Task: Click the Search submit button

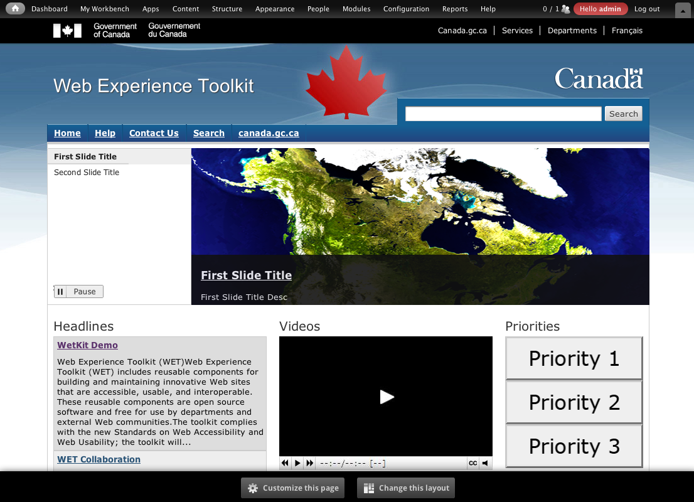Action: point(623,114)
